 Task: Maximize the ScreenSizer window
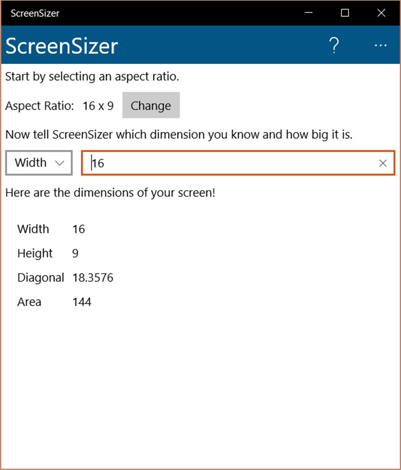345,13
